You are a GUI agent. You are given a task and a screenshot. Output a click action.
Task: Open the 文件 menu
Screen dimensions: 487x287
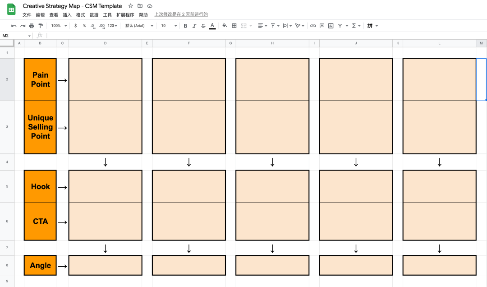[x=27, y=14]
